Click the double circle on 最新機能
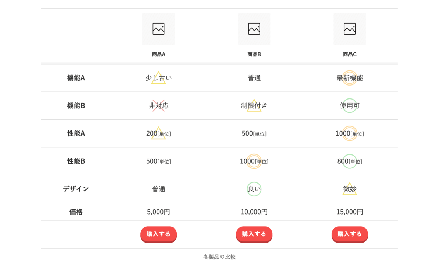443x268 pixels. tap(350, 78)
